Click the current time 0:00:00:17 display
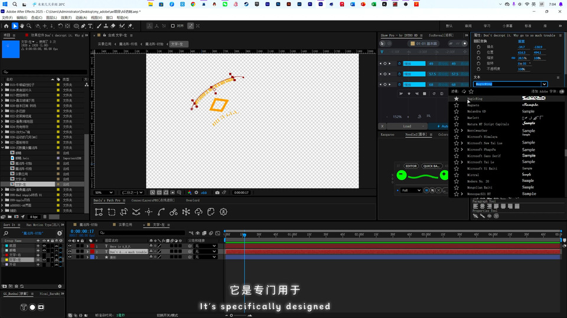This screenshot has height=318, width=567. click(x=83, y=231)
